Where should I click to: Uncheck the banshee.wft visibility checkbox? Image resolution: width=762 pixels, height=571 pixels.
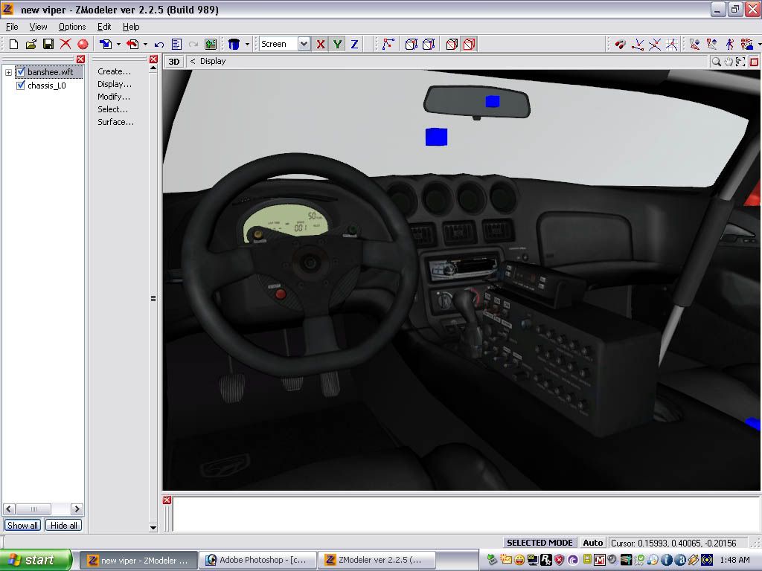point(21,72)
